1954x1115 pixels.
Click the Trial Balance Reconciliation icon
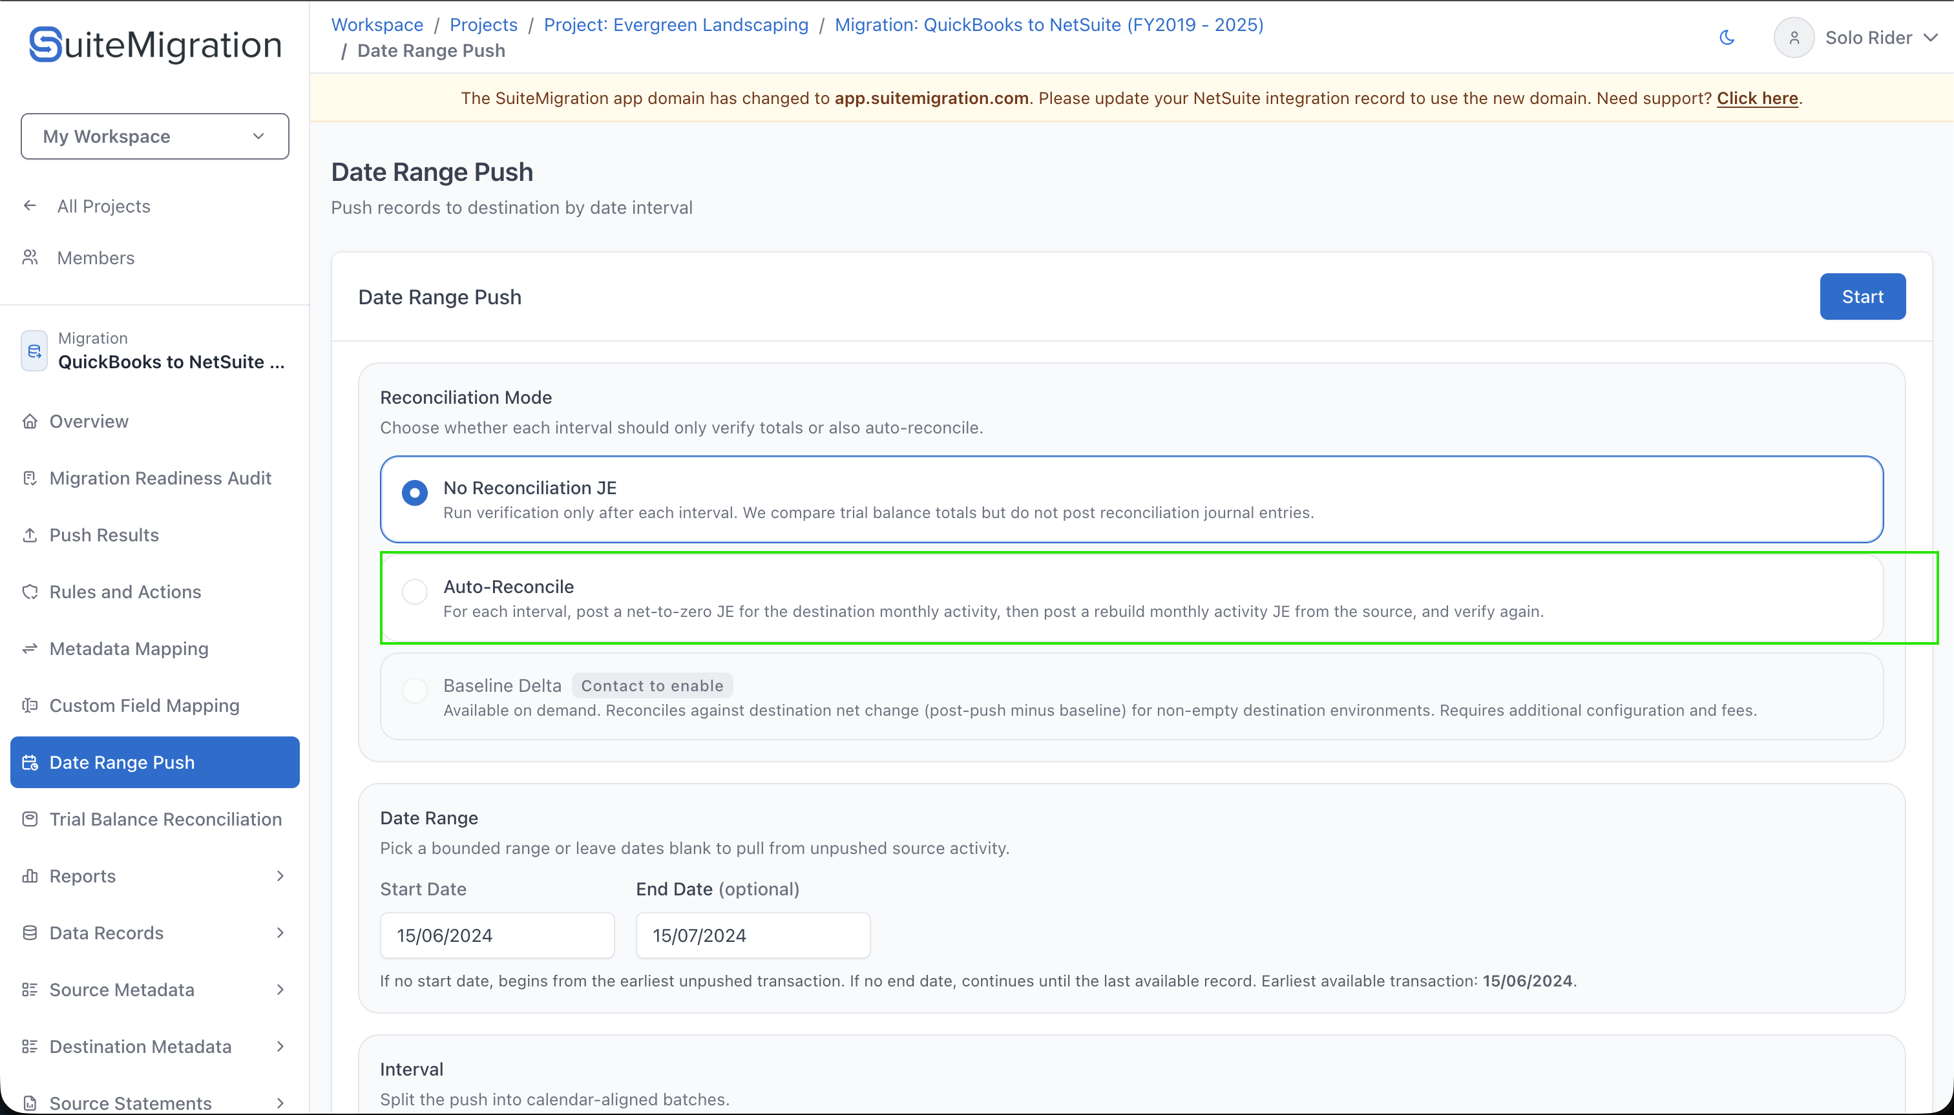coord(30,818)
